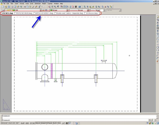Click the Cut (scissors) icon
Image resolution: width=159 pixels, height=125 pixels.
25,7
